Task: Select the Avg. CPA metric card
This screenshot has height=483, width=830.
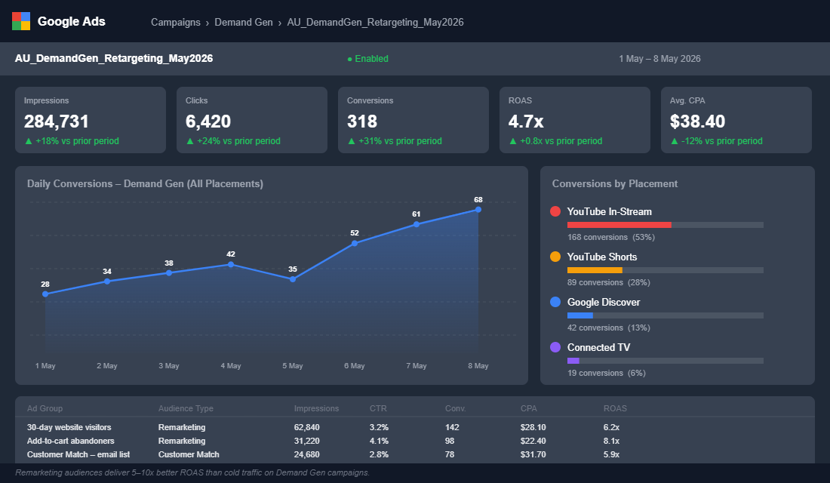Action: click(x=736, y=120)
